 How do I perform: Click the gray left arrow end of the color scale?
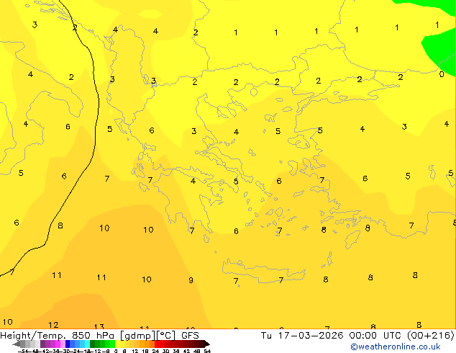[17, 344]
